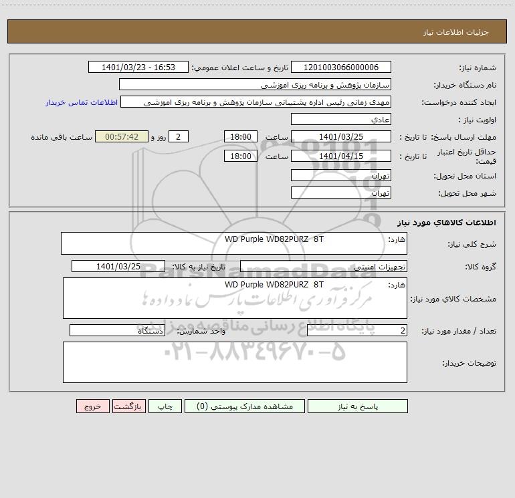515x498 pixels.
Task: Click the گروه کالا field تجهیزات امنیتی
Action: click(x=324, y=266)
